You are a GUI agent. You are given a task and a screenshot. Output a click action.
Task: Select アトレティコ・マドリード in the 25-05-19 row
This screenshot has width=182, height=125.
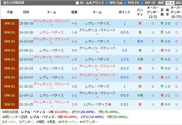pos(52,21)
